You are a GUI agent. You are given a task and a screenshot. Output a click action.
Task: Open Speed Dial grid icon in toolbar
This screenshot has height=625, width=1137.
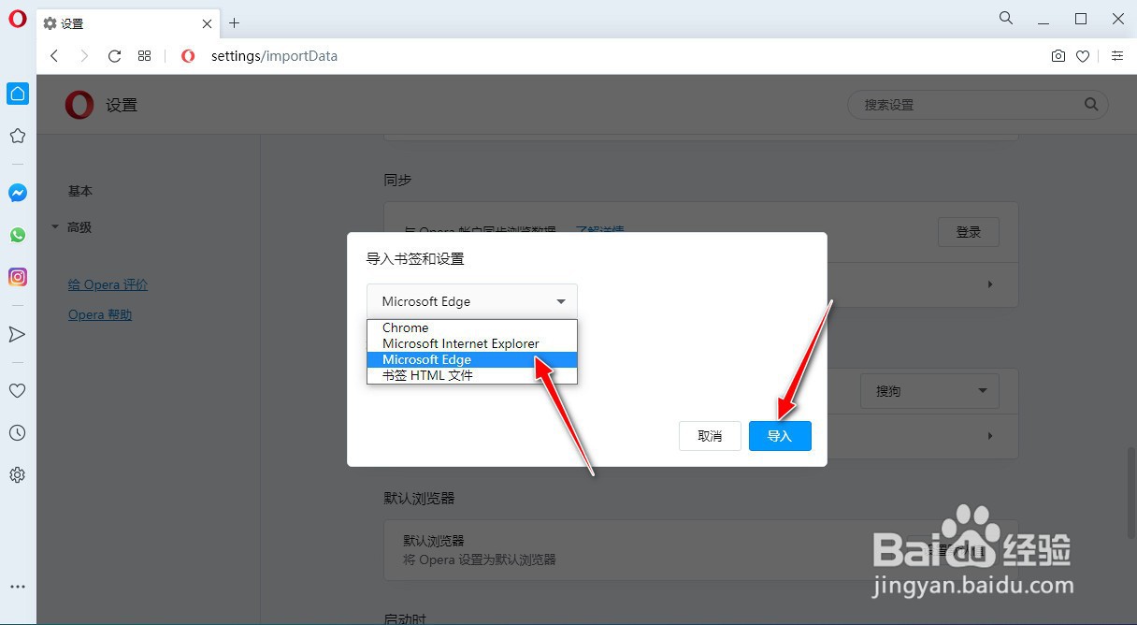pos(144,56)
